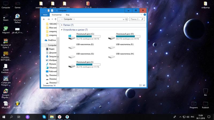Click chevron after Computer in address path

click(74, 19)
